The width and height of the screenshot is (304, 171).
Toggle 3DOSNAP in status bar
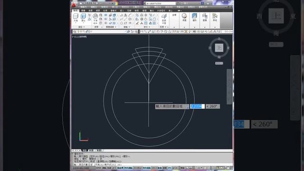pyautogui.click(x=137, y=168)
